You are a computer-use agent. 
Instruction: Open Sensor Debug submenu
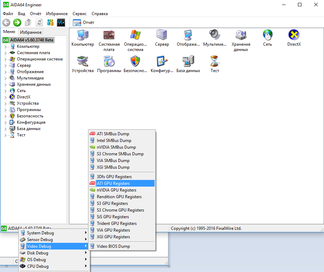point(54,240)
